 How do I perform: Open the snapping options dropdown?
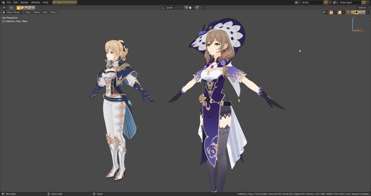pos(192,8)
